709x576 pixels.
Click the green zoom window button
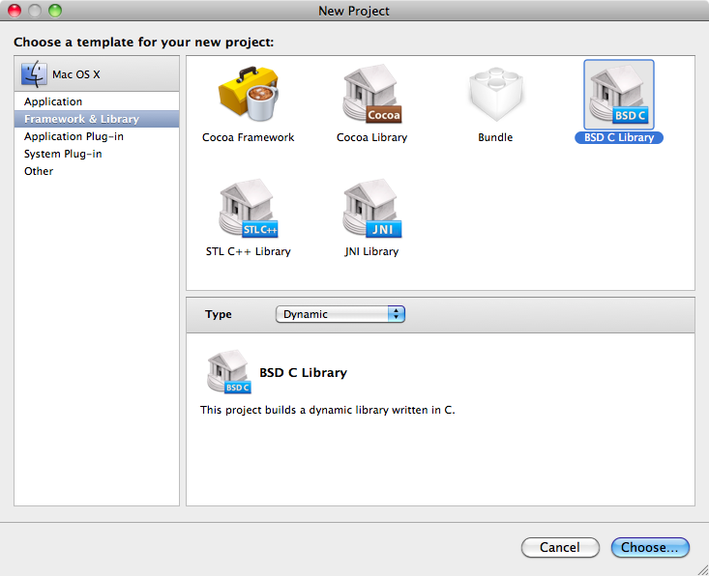pos(55,11)
